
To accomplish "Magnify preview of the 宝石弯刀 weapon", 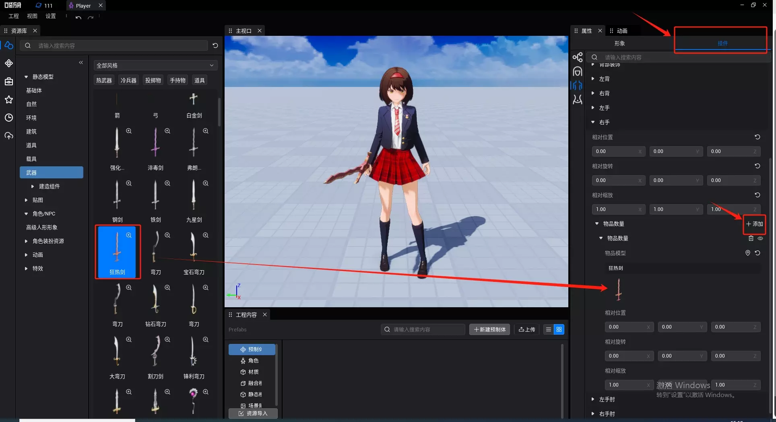I will (x=206, y=235).
